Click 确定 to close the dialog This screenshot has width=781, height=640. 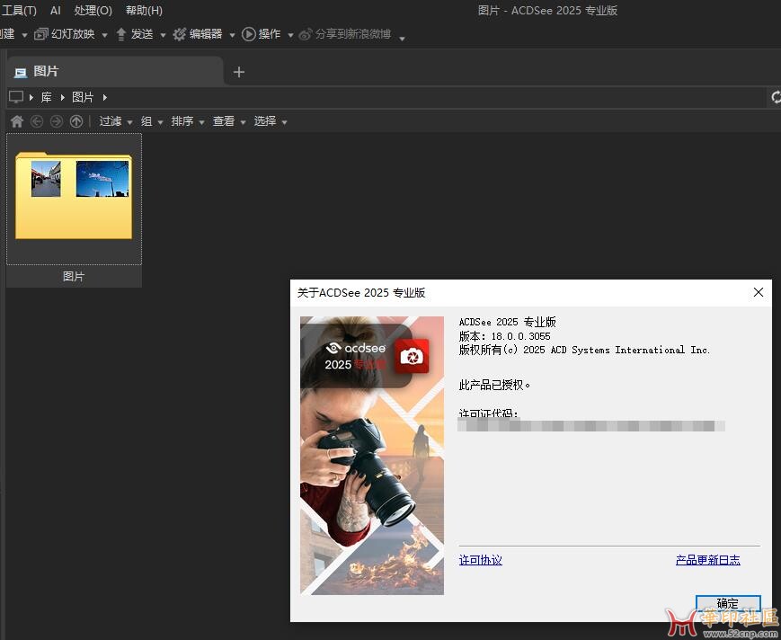727,603
